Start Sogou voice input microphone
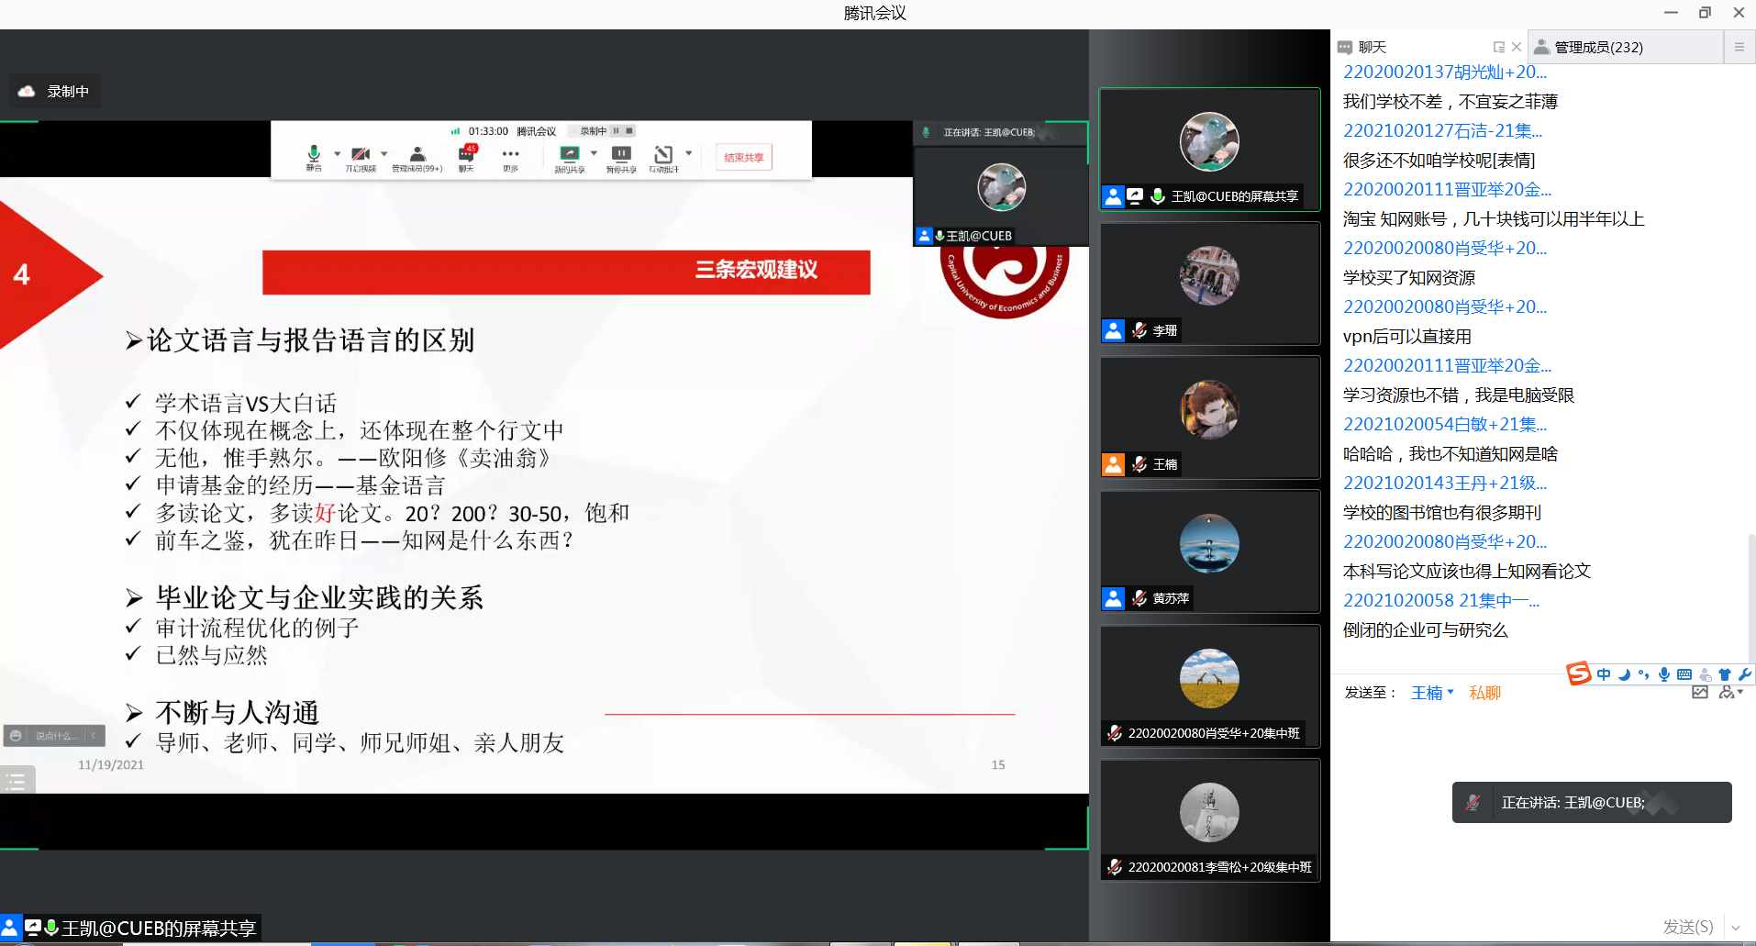This screenshot has height=946, width=1756. (1663, 674)
